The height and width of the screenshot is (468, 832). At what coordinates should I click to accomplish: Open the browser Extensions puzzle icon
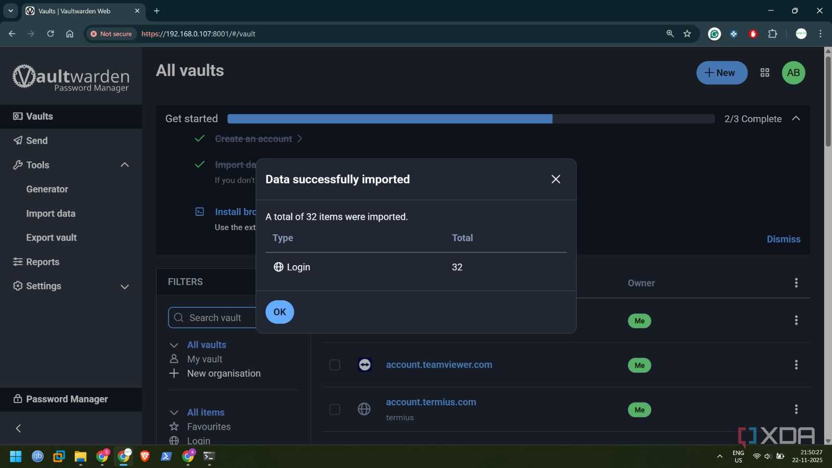coord(773,34)
